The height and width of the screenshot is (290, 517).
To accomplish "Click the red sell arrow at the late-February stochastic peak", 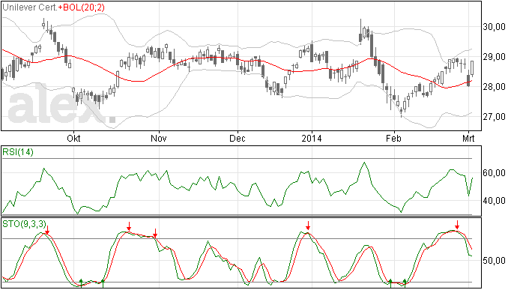I will pos(457,225).
